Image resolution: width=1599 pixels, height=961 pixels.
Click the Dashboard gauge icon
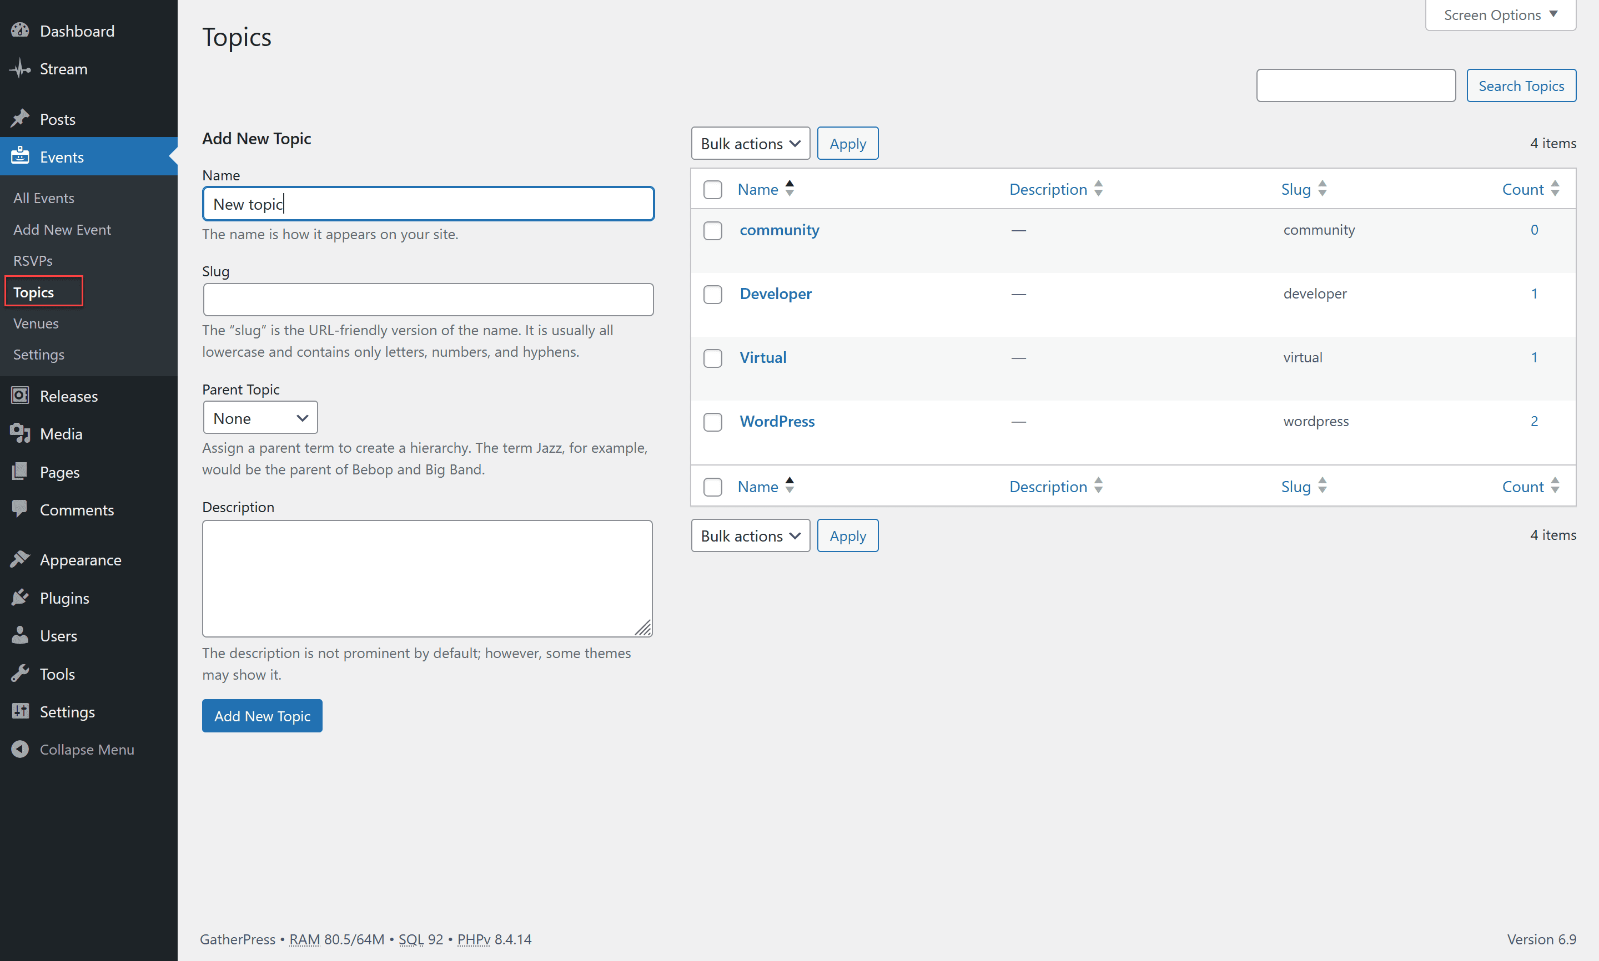point(20,31)
